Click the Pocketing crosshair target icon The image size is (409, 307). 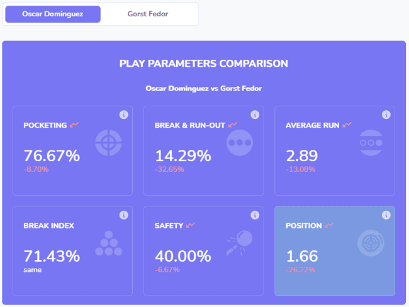[x=108, y=143]
